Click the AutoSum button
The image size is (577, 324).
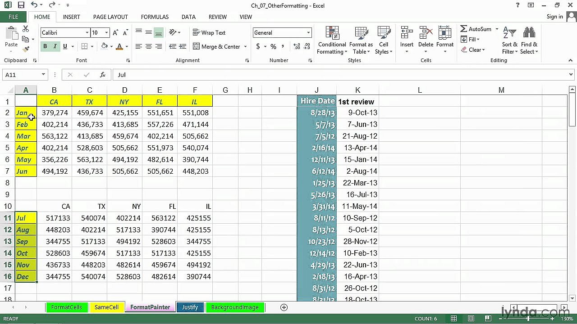(476, 29)
